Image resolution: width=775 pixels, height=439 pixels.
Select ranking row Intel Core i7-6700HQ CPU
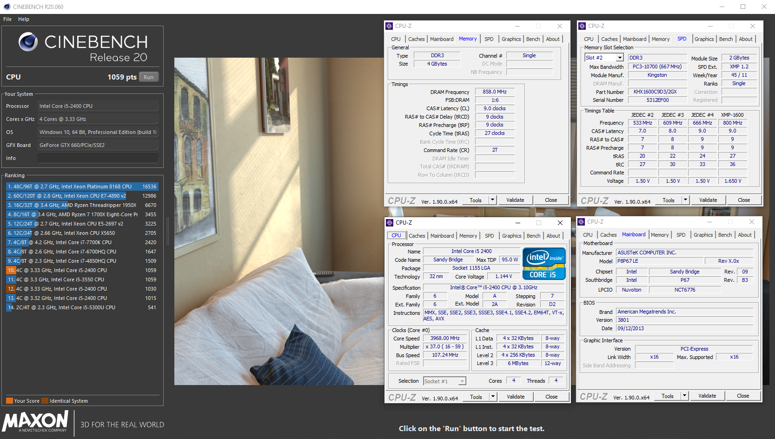(82, 252)
